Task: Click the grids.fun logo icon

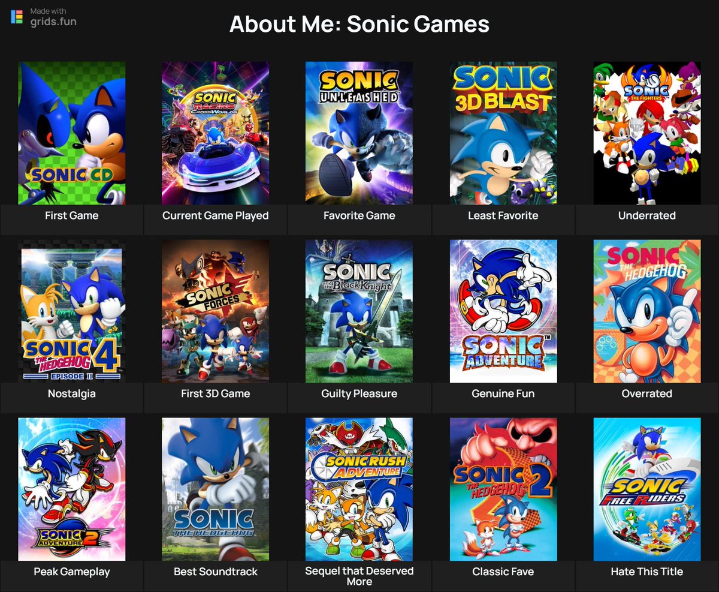Action: point(17,17)
